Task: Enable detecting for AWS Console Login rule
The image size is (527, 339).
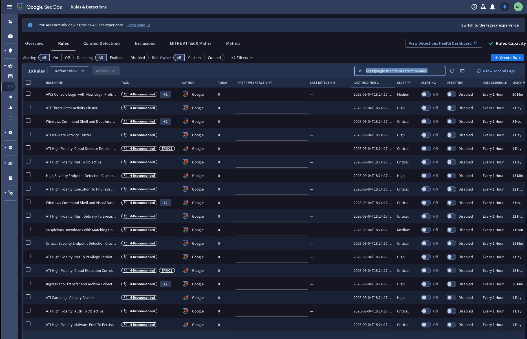Action: coord(451,94)
